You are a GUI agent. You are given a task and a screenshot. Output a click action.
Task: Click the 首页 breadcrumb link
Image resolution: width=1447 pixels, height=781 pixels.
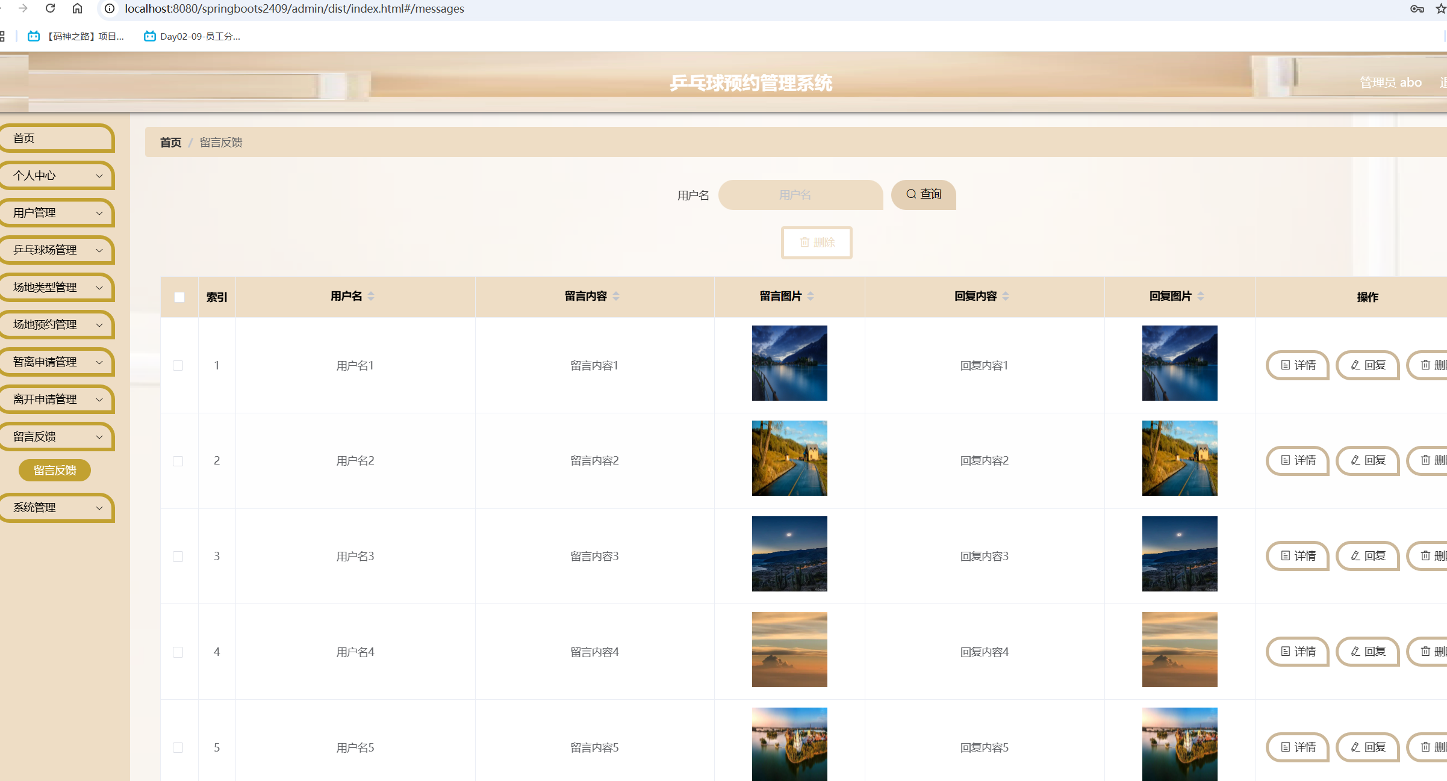[170, 143]
